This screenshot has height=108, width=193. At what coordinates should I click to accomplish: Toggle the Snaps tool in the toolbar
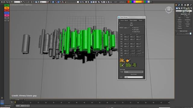point(56,2)
